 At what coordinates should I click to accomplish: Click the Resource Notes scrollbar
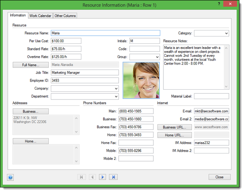(x=227, y=67)
